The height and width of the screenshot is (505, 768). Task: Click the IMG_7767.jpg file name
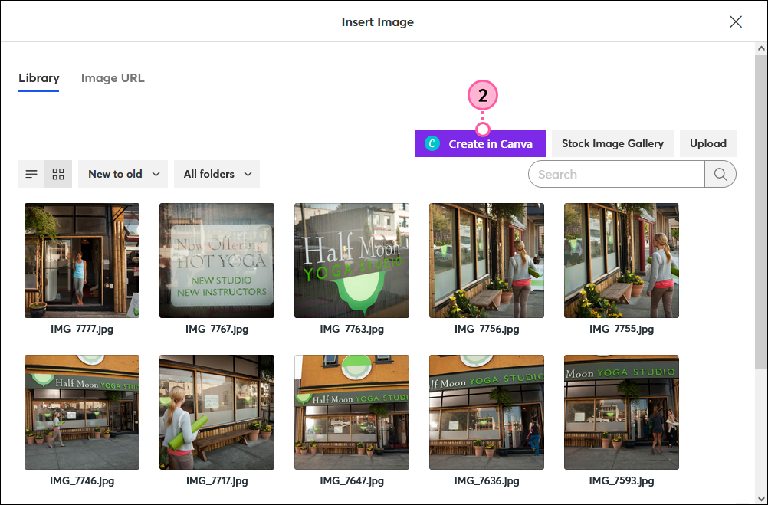click(217, 329)
